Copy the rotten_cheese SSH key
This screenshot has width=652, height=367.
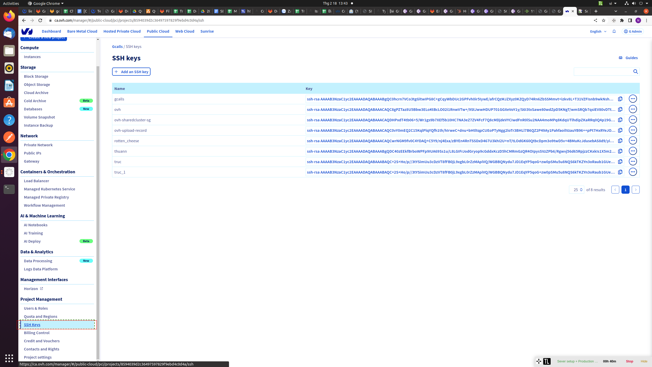pyautogui.click(x=620, y=141)
